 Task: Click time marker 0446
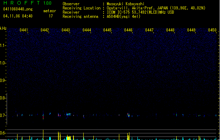pos(128,30)
